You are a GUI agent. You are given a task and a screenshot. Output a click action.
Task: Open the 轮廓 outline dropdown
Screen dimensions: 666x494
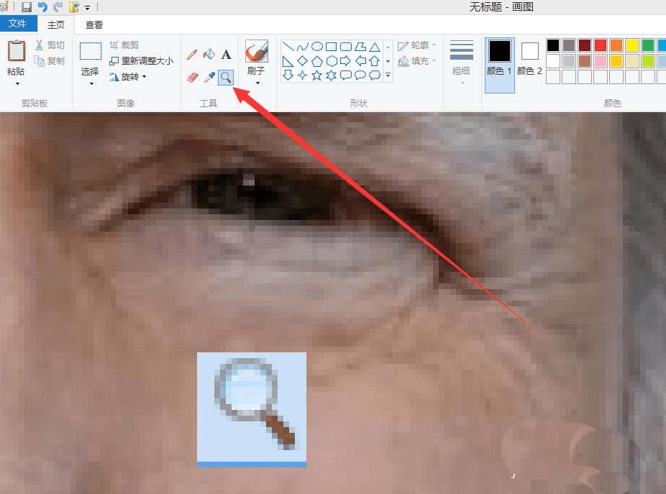(x=417, y=45)
